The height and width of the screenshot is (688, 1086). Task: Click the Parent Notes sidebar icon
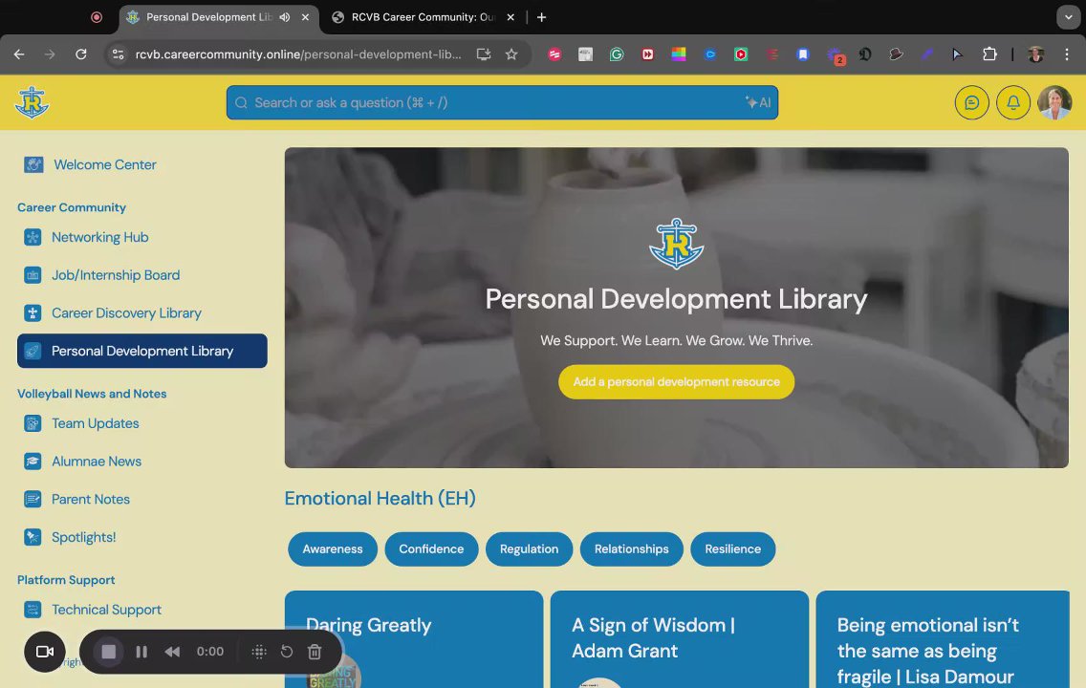33,500
